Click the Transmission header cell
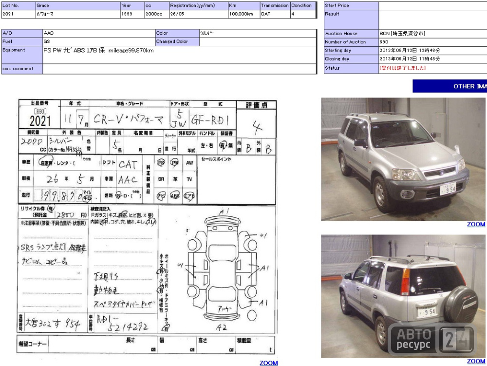This screenshot has height=366, width=487. coord(275,5)
